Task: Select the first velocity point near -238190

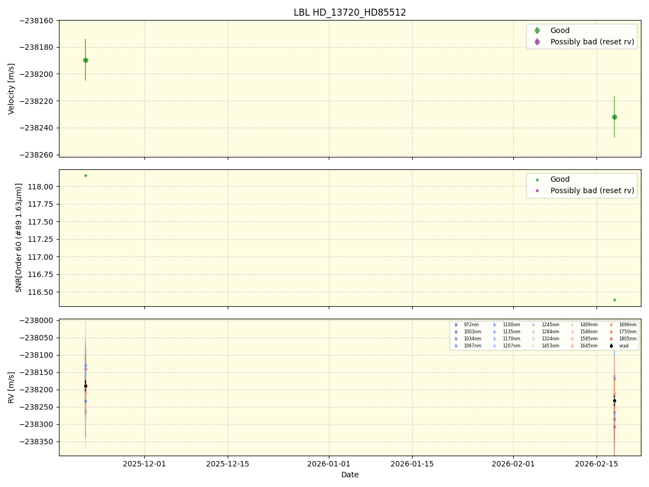Action: coord(85,60)
